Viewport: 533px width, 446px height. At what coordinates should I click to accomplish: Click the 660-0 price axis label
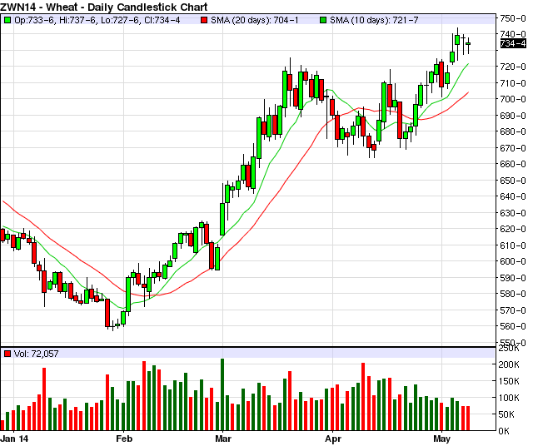pos(513,164)
